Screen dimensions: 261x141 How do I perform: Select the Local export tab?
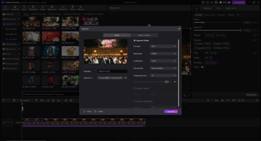pos(117,35)
